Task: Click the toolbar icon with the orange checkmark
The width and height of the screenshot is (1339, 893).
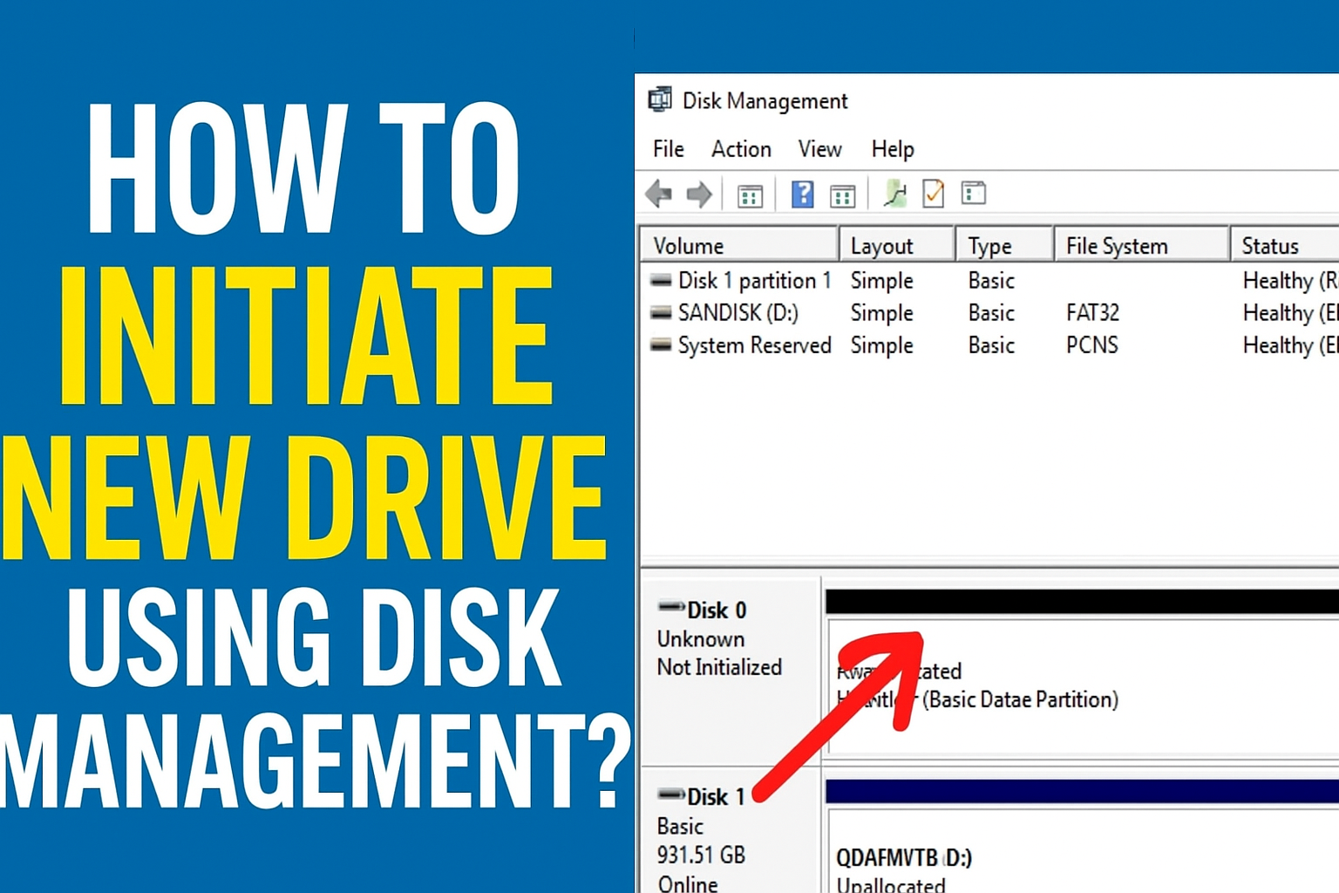Action: pos(933,194)
